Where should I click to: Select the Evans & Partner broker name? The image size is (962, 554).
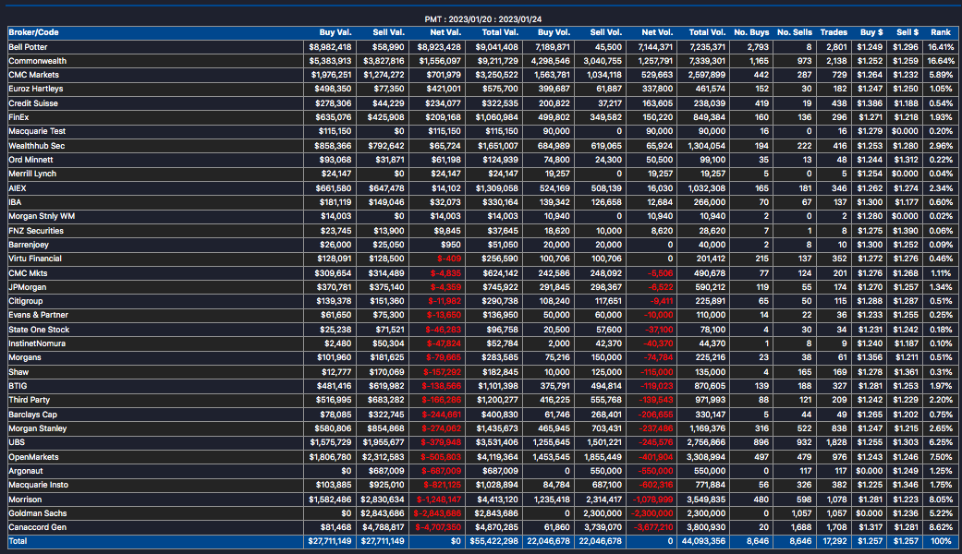coord(38,315)
